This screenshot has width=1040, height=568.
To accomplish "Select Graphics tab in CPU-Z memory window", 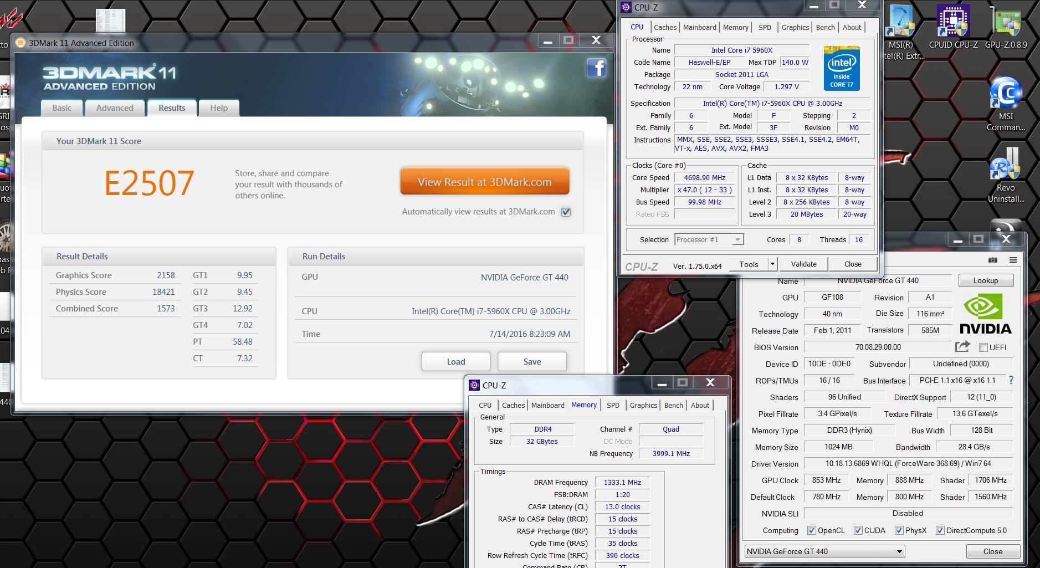I will coord(643,405).
